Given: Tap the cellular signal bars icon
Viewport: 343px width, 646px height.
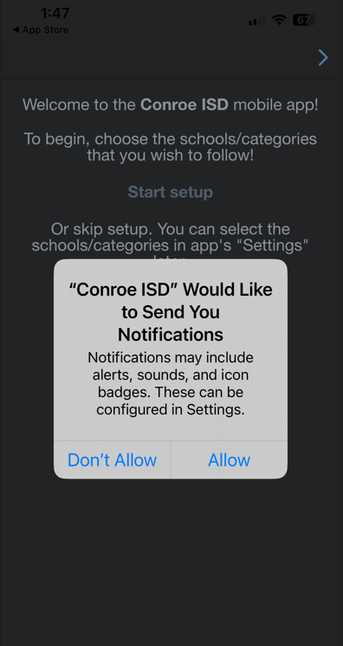Looking at the screenshot, I should click(x=257, y=20).
